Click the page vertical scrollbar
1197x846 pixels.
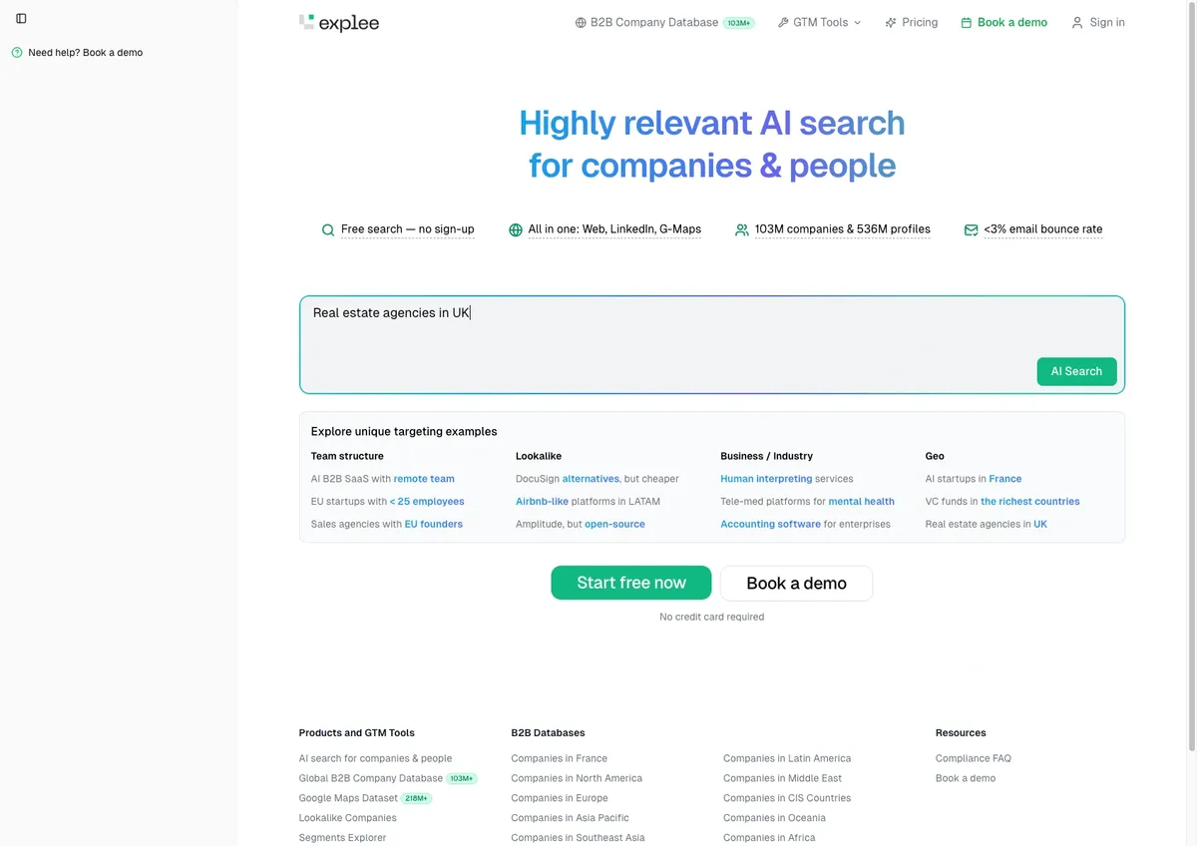1191,377
